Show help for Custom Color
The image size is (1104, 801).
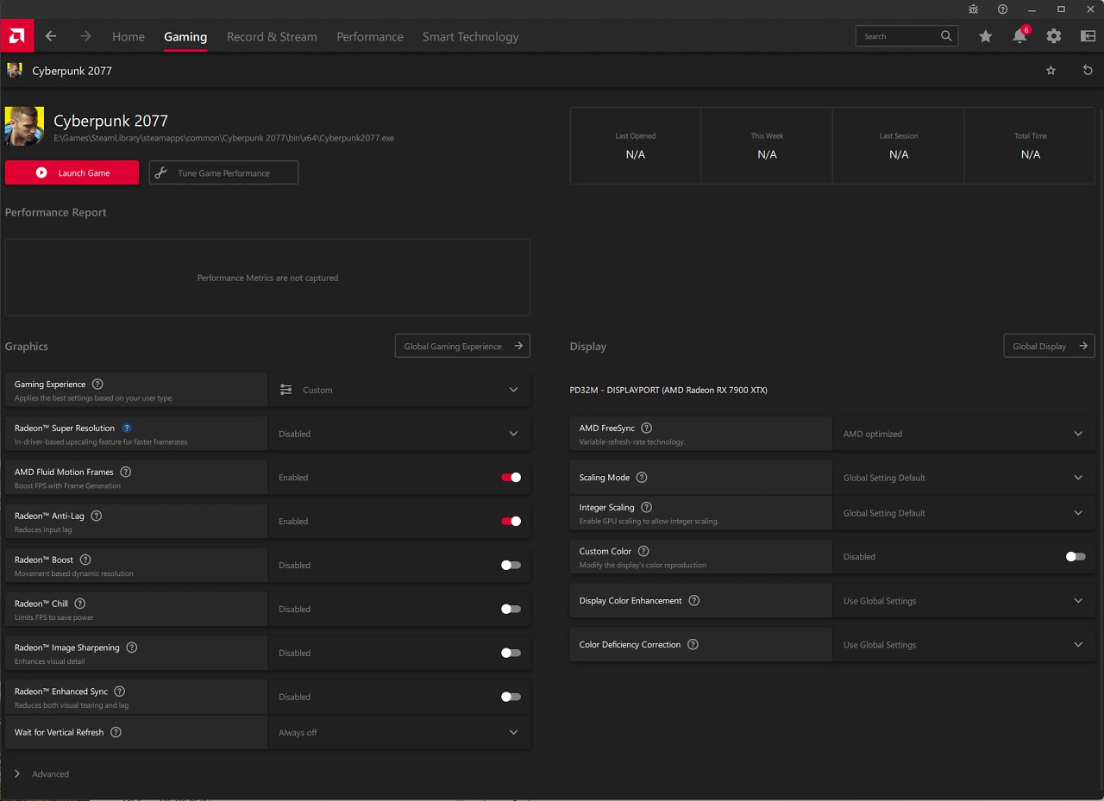643,552
